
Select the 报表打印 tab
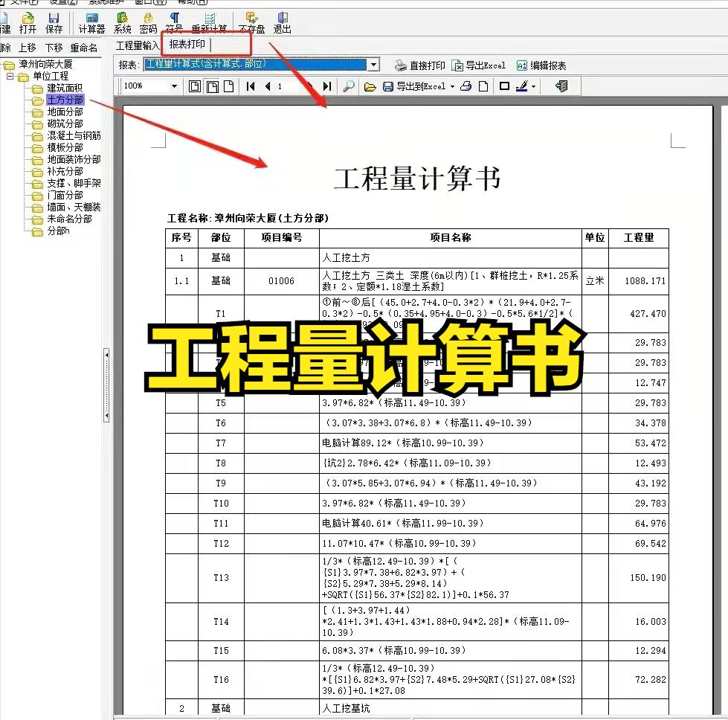point(188,45)
